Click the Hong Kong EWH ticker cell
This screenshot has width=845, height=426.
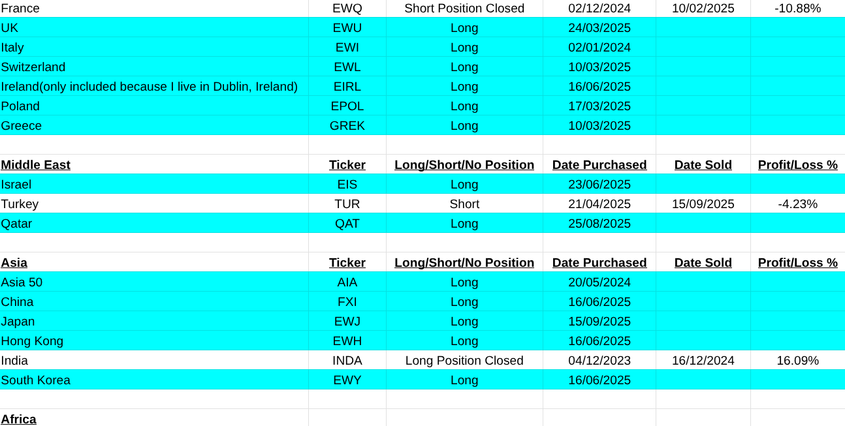pos(347,341)
